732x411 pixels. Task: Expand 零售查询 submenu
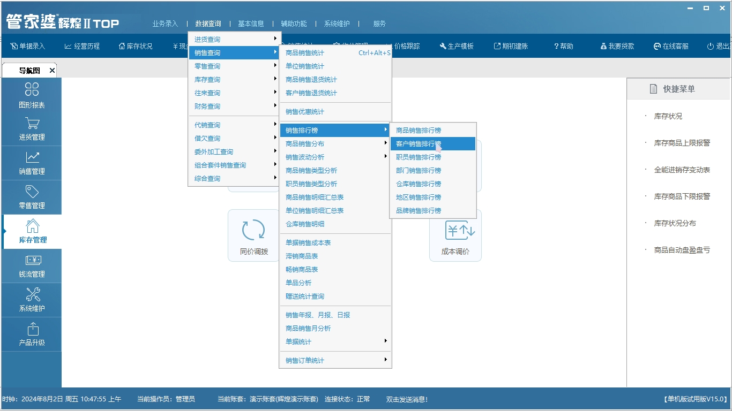(235, 66)
